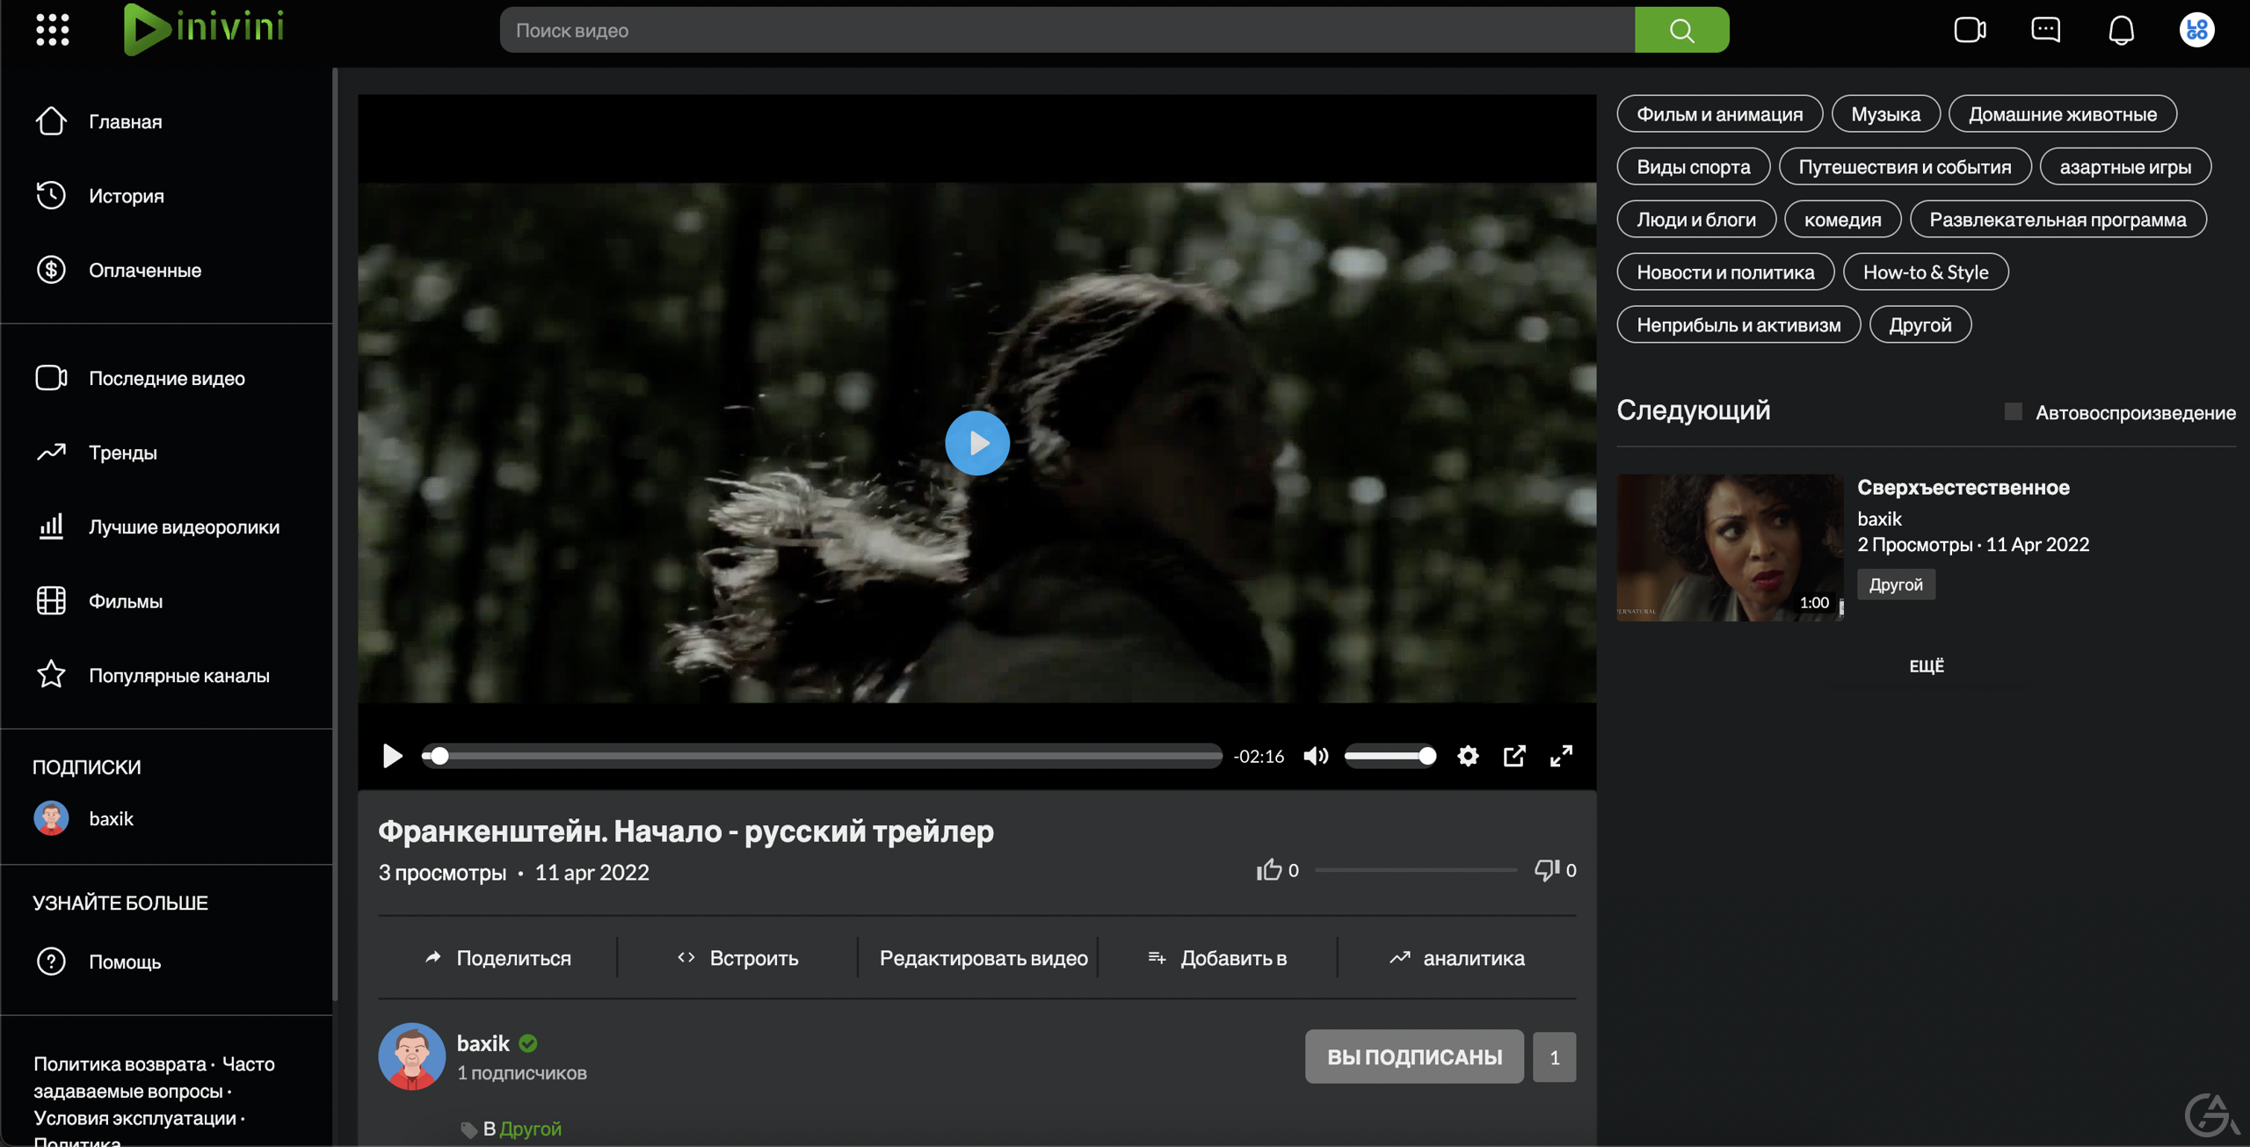Image resolution: width=2250 pixels, height=1147 pixels.
Task: Open the apps grid menu icon
Action: coord(52,30)
